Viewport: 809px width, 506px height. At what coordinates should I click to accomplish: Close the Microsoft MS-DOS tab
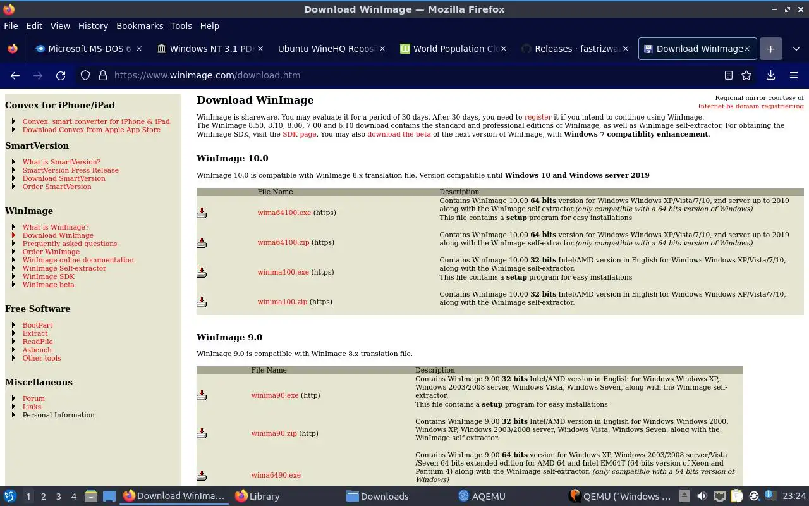click(x=139, y=49)
